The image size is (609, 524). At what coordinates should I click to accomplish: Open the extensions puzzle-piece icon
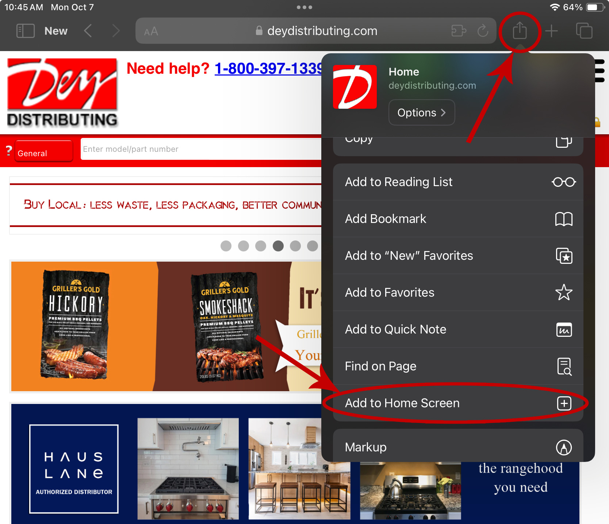coord(459,31)
